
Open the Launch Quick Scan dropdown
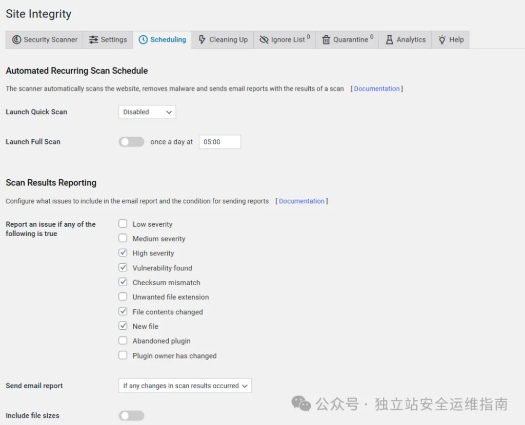pyautogui.click(x=147, y=112)
